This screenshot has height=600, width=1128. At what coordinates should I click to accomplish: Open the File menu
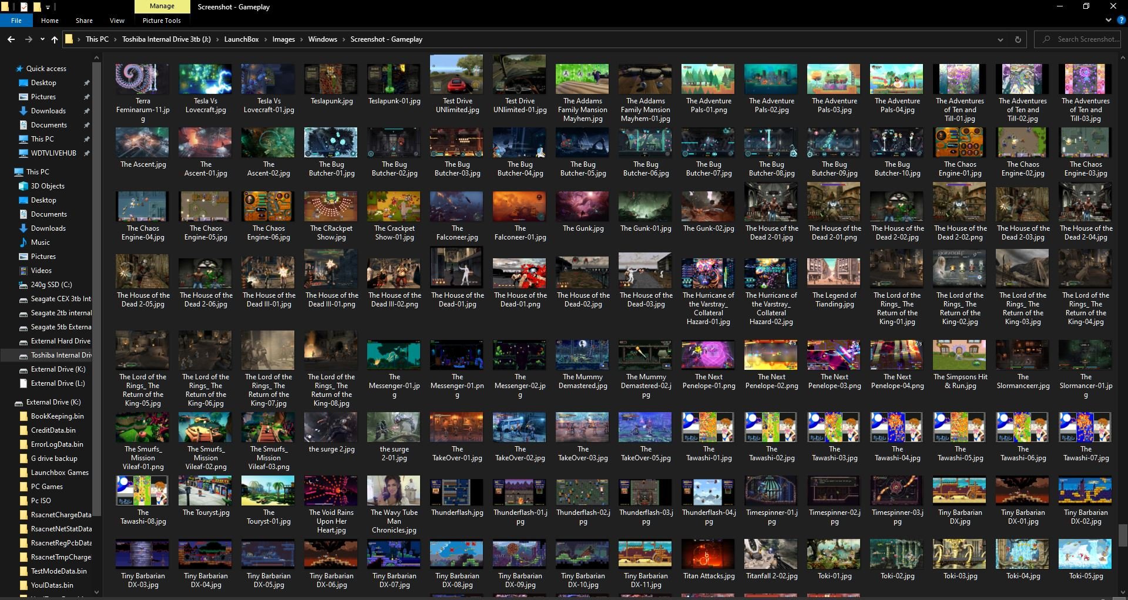[x=16, y=21]
